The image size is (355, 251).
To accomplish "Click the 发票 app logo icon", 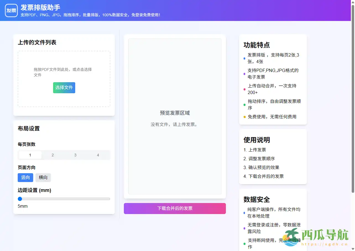I will 11,11.
